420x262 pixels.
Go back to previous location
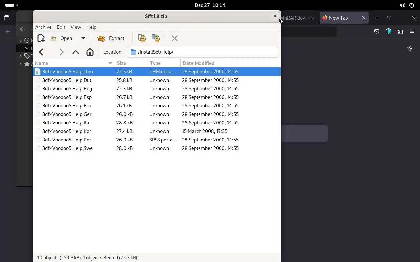[x=41, y=52]
